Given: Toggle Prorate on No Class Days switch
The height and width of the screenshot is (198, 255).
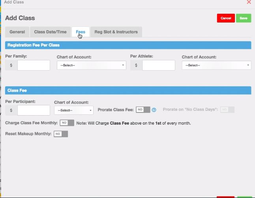Looking at the screenshot, I should pyautogui.click(x=227, y=110).
